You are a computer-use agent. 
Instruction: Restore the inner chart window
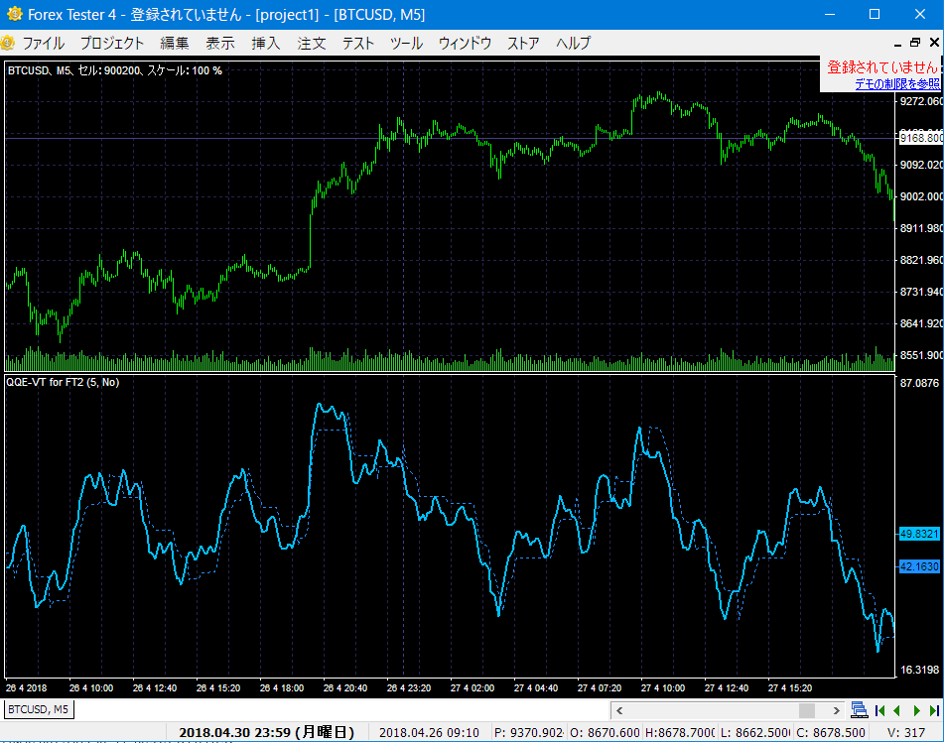(915, 42)
